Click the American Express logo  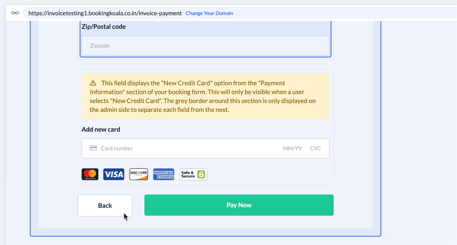pos(163,174)
